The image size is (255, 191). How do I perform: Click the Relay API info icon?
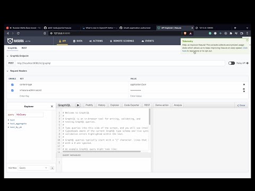coord(248,63)
